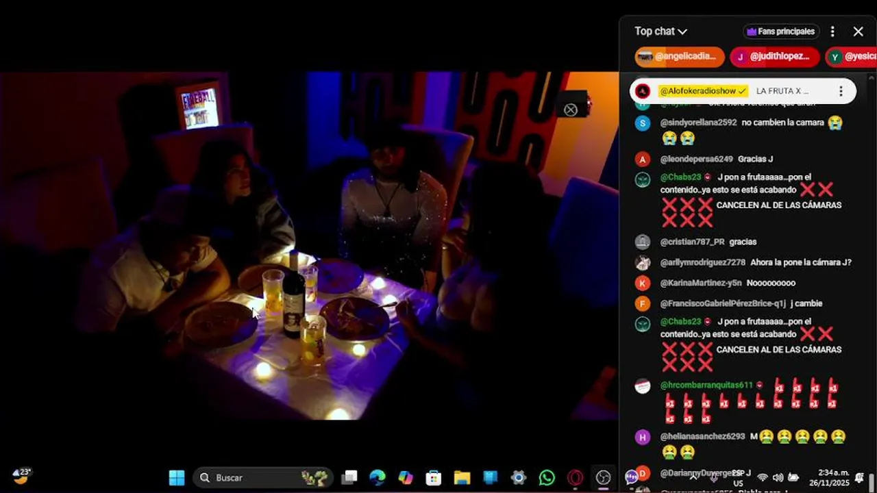
Task: Click the Buscar taskbar search box
Action: tap(263, 477)
